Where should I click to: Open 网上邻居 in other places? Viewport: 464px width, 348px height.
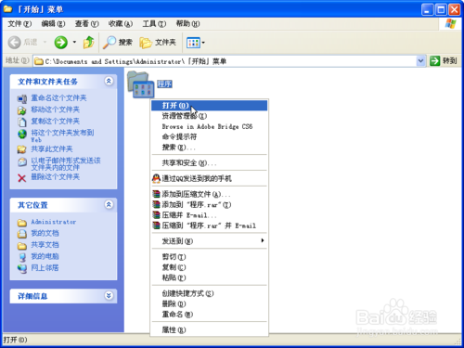pos(45,268)
